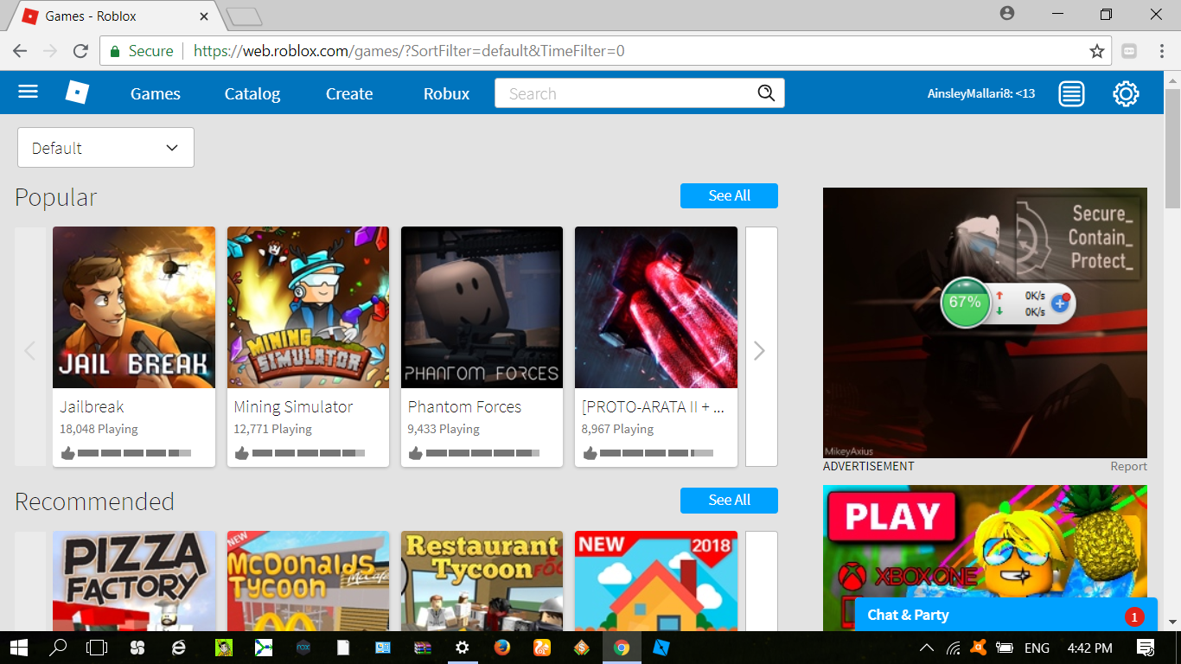The height and width of the screenshot is (664, 1181).
Task: Click the green 67% overlay circle
Action: coord(964,303)
